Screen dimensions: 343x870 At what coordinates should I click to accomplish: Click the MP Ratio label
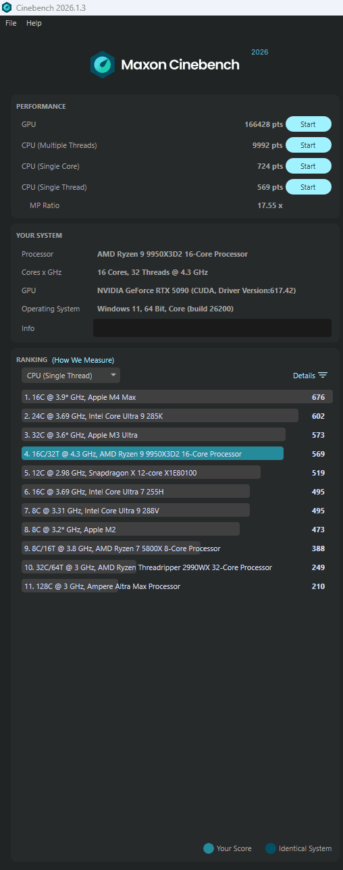(x=45, y=205)
